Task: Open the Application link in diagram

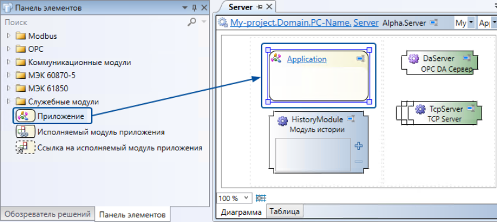Action: click(x=306, y=59)
